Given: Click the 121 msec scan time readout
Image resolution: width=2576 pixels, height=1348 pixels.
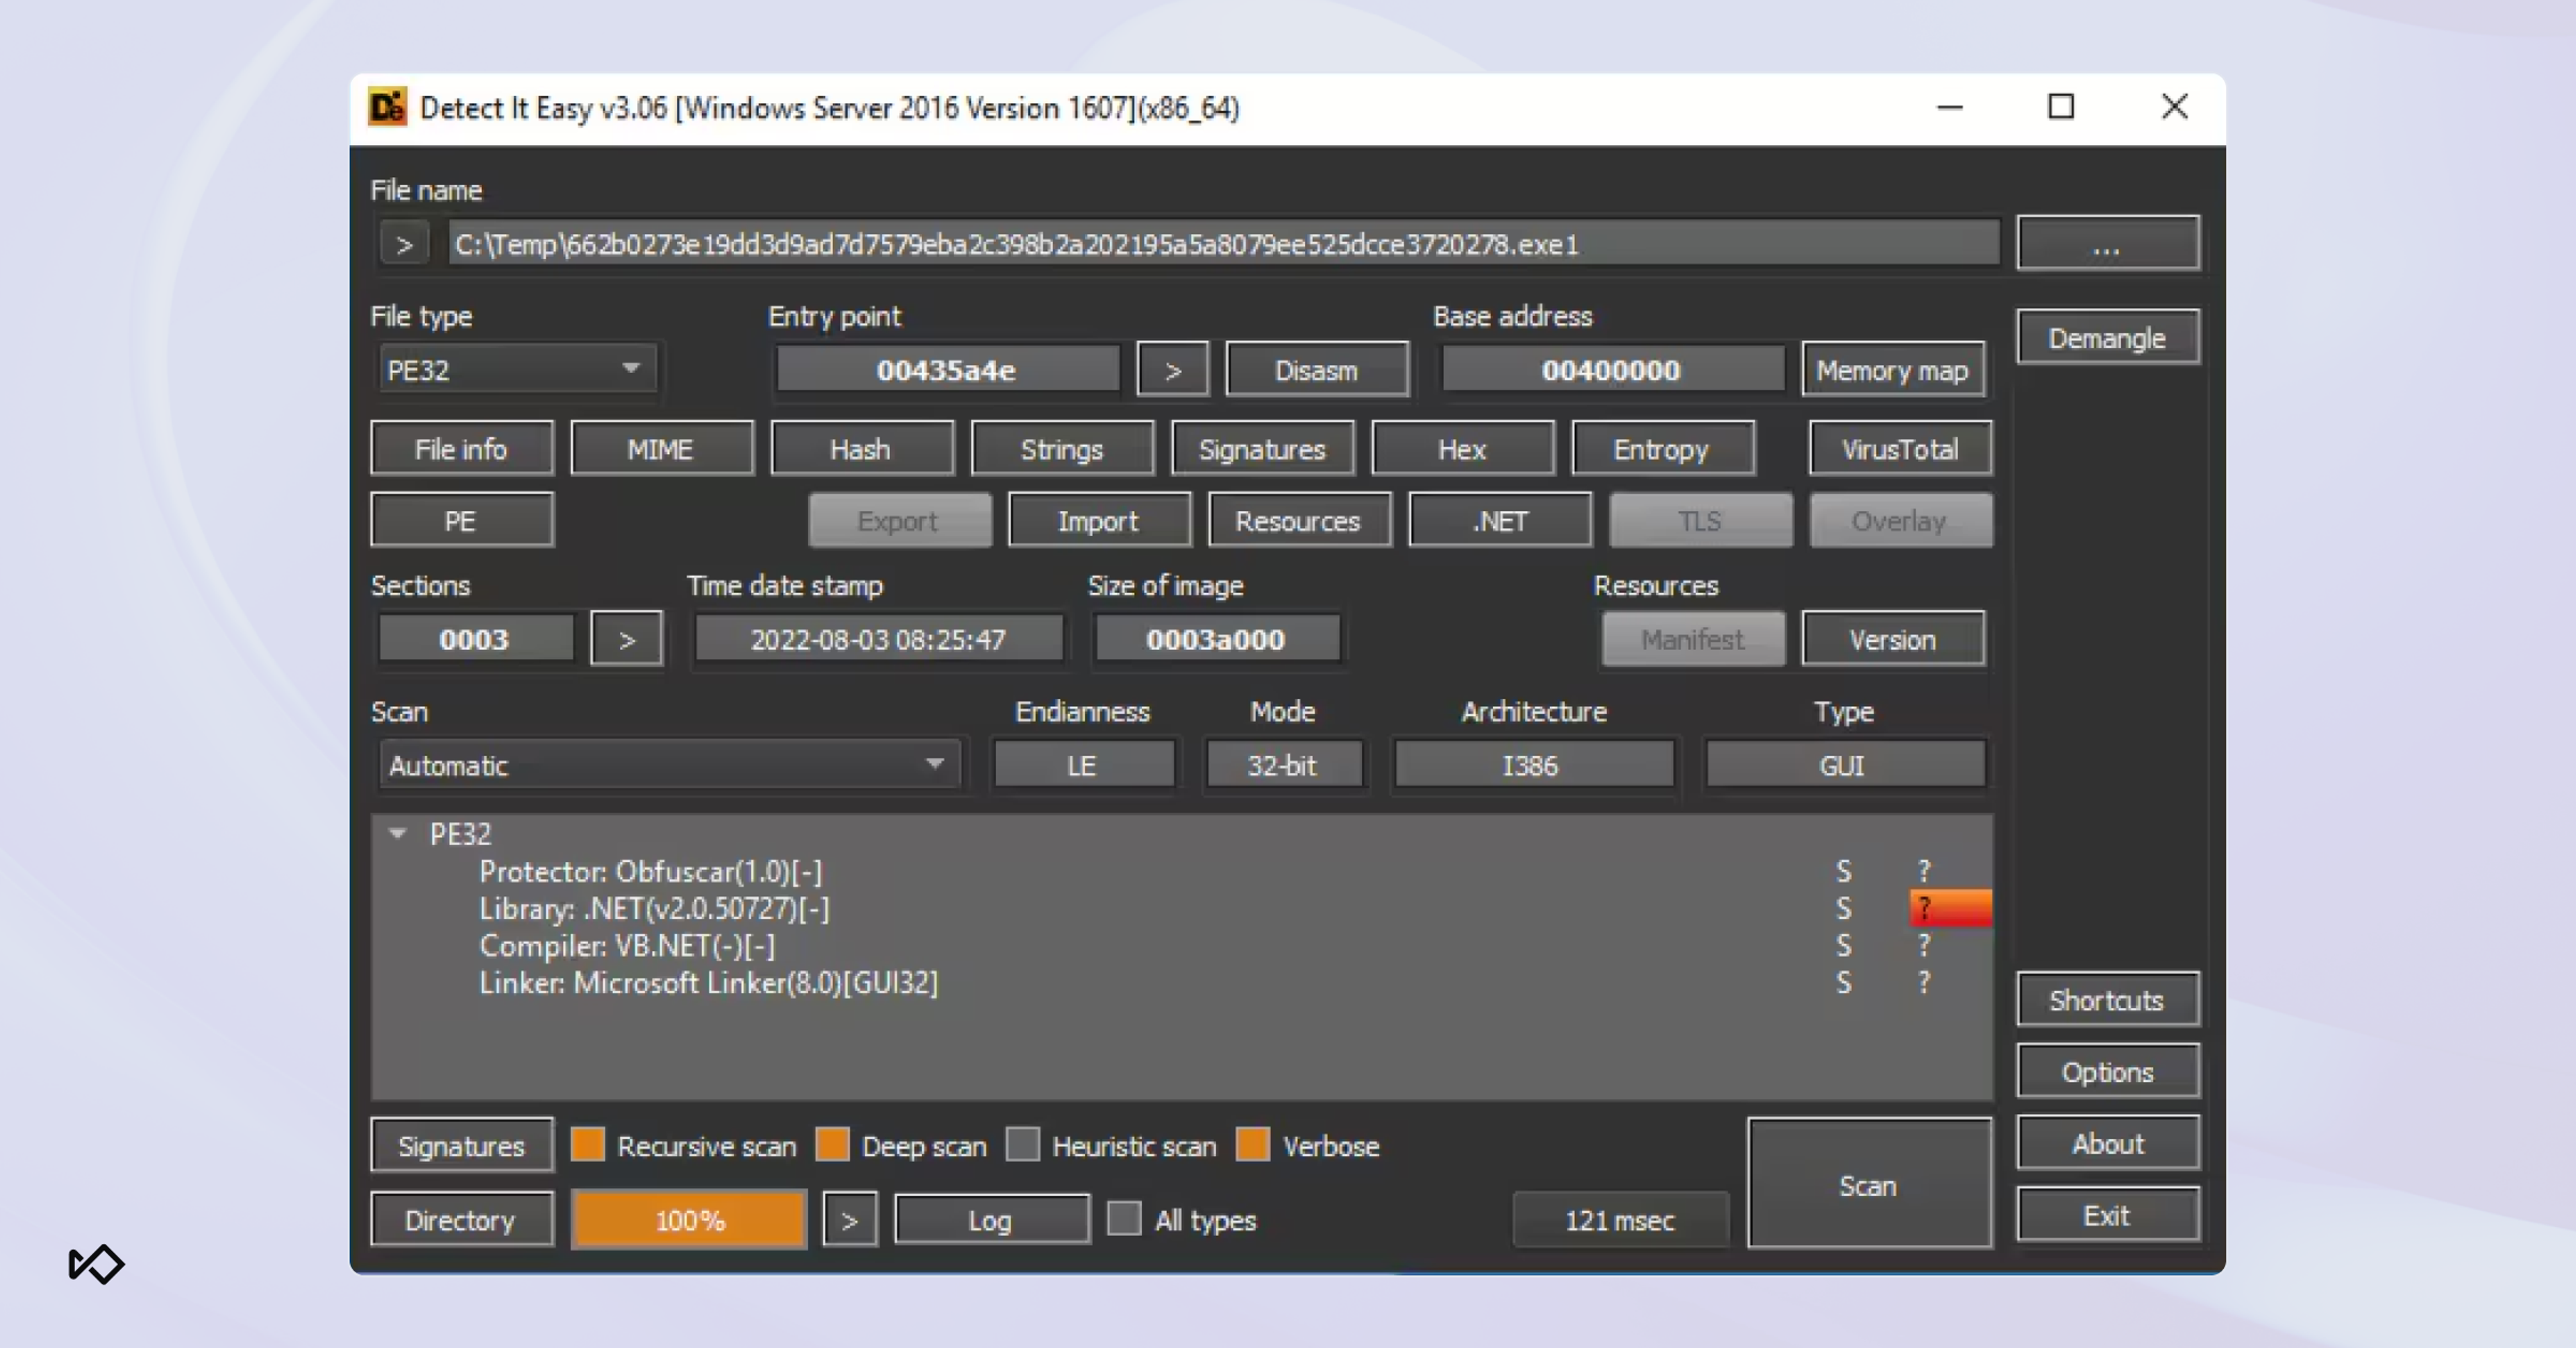Looking at the screenshot, I should point(1620,1220).
